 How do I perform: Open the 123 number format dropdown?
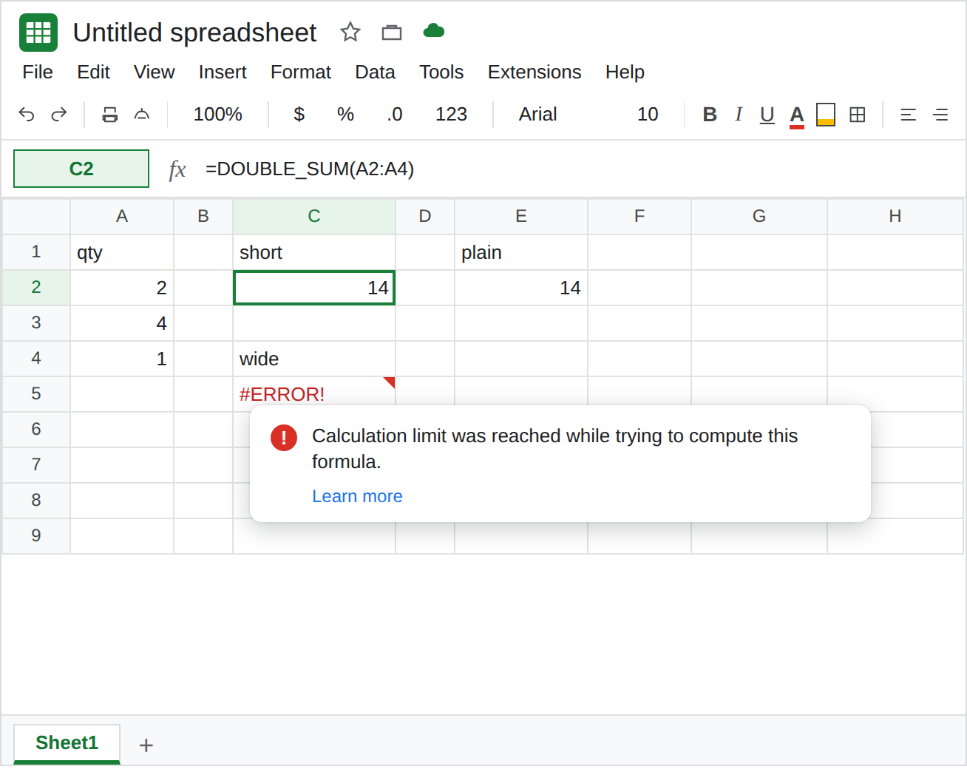[451, 115]
